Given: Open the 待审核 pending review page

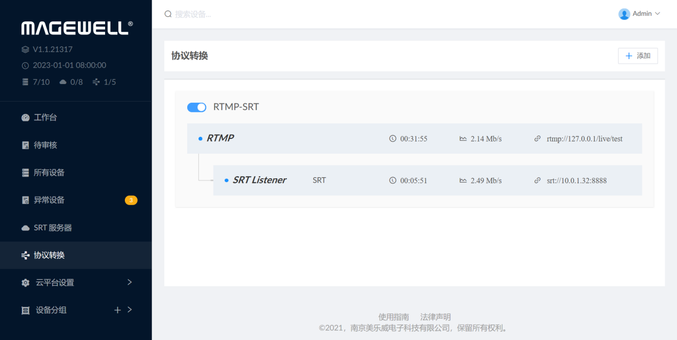Looking at the screenshot, I should (x=45, y=145).
